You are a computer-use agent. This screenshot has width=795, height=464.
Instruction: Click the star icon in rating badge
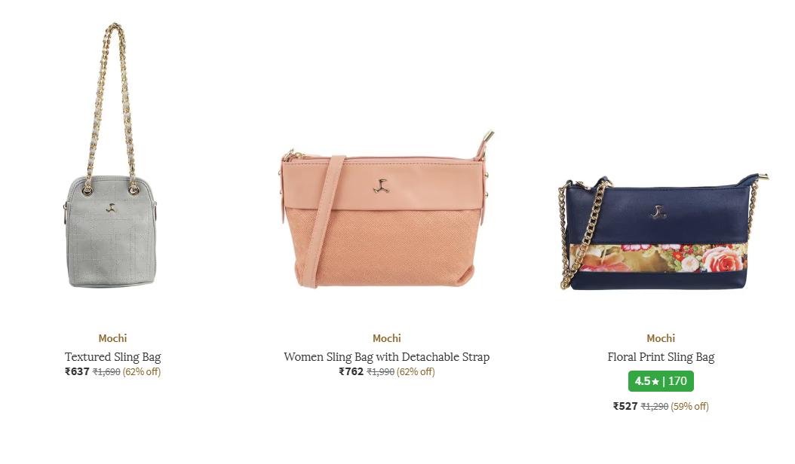655,381
